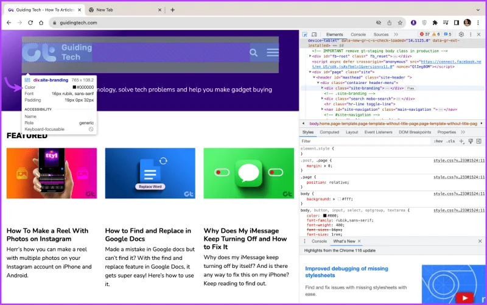Toggle the browser side panel icon
487x305 pixels.
click(x=456, y=23)
